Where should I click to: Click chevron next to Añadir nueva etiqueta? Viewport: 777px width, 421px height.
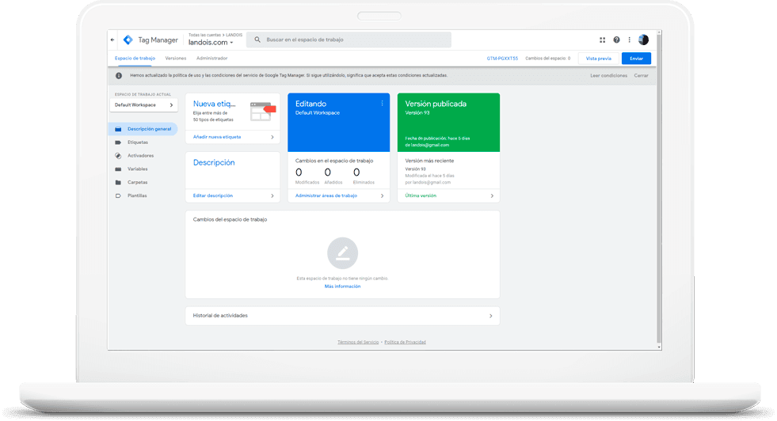(x=272, y=137)
